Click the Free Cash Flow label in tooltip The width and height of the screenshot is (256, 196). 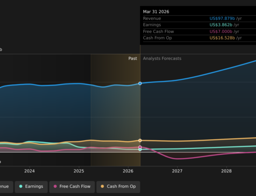click(x=158, y=32)
